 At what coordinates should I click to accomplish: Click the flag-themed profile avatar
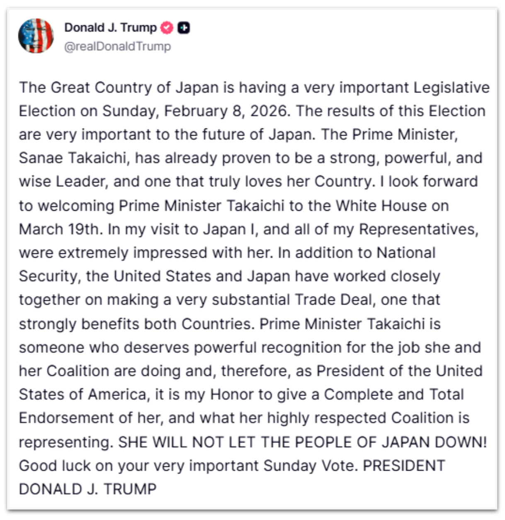tap(36, 36)
